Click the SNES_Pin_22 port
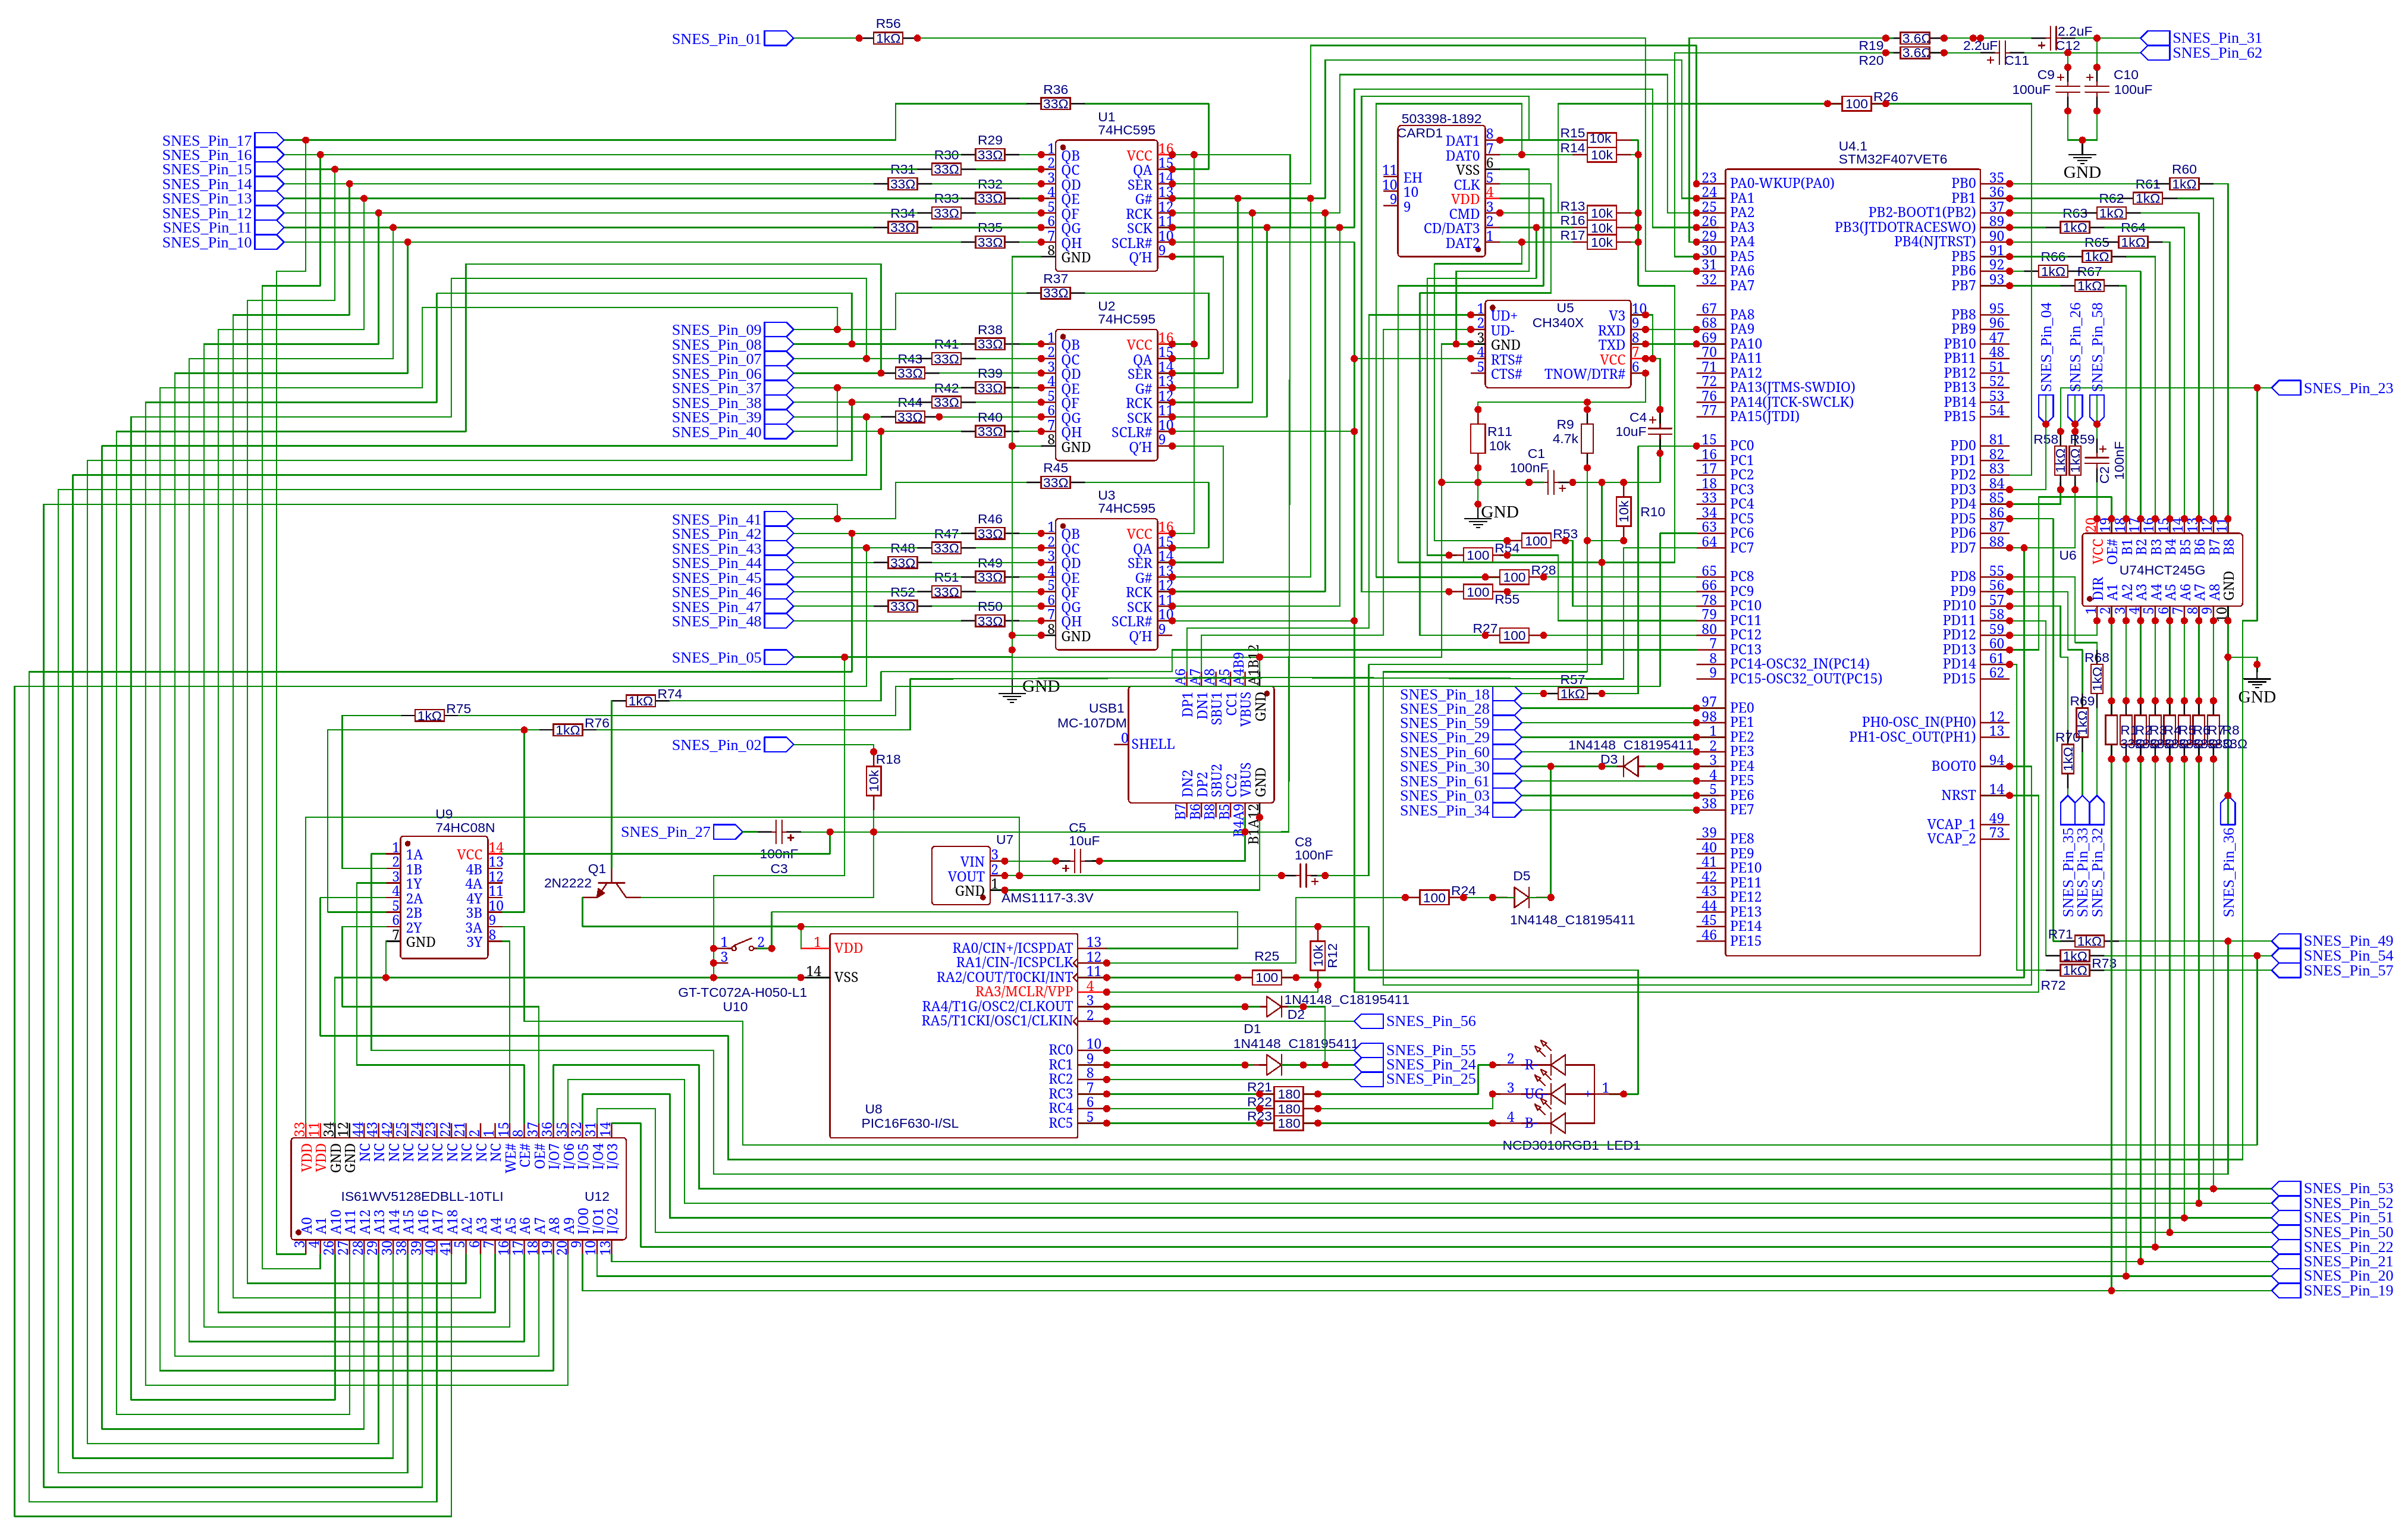Viewport: 2408px width, 1531px height. click(2332, 1247)
